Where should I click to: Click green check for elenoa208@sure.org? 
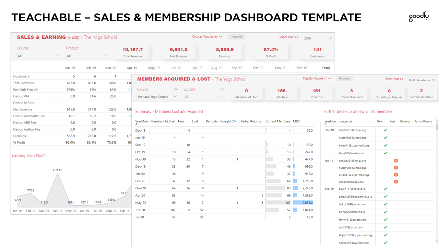pyautogui.click(x=385, y=212)
